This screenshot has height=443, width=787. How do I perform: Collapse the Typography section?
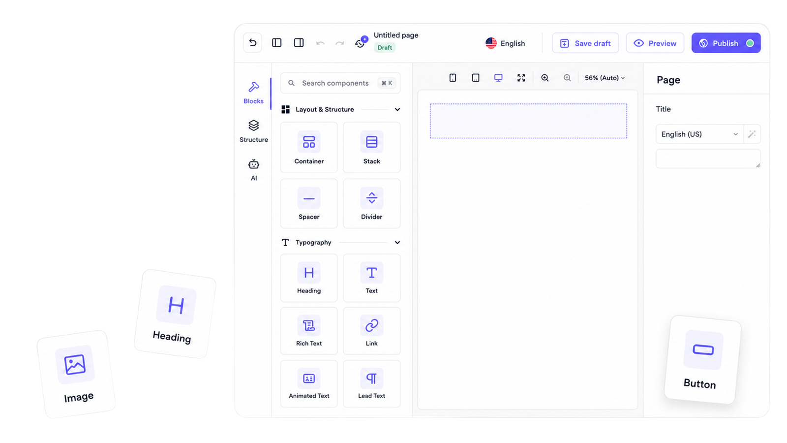pos(397,242)
